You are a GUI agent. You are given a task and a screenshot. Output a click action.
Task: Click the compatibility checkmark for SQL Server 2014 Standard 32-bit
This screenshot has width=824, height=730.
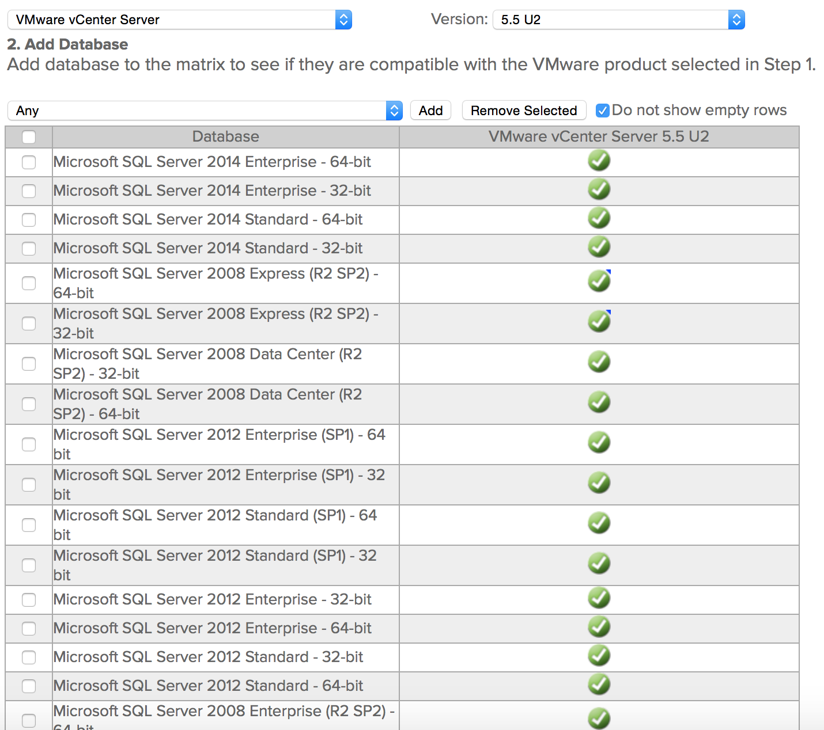tap(599, 247)
